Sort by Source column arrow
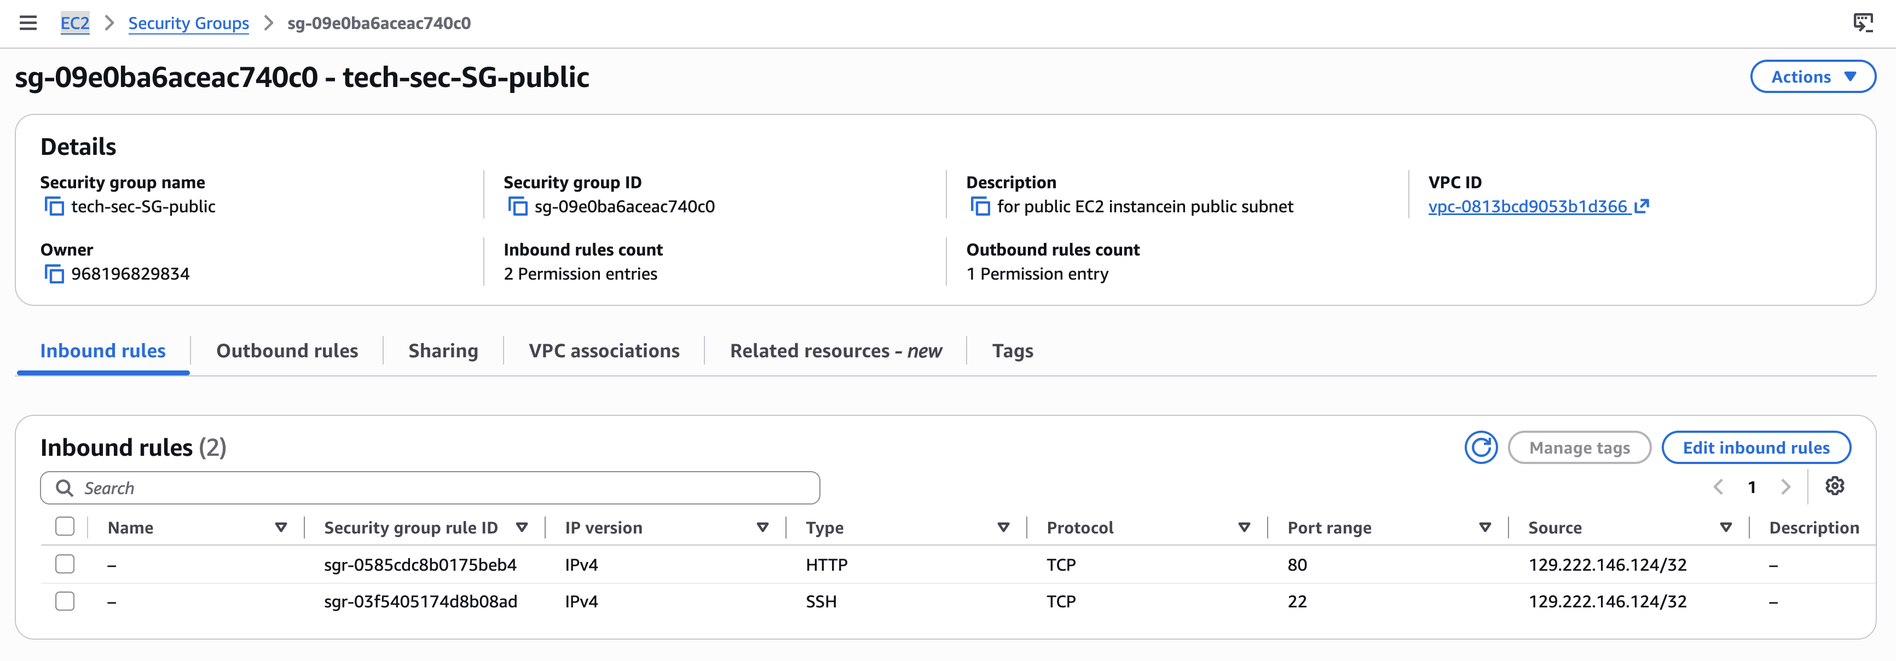The height and width of the screenshot is (661, 1896). (x=1725, y=527)
